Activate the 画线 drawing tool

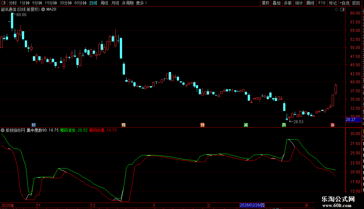tap(311, 3)
